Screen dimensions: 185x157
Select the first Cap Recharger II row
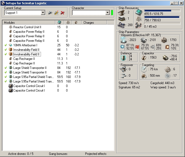point(58,59)
